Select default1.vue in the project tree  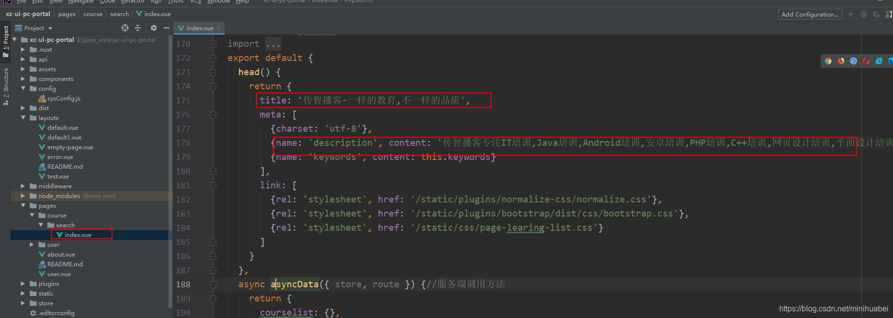point(60,137)
